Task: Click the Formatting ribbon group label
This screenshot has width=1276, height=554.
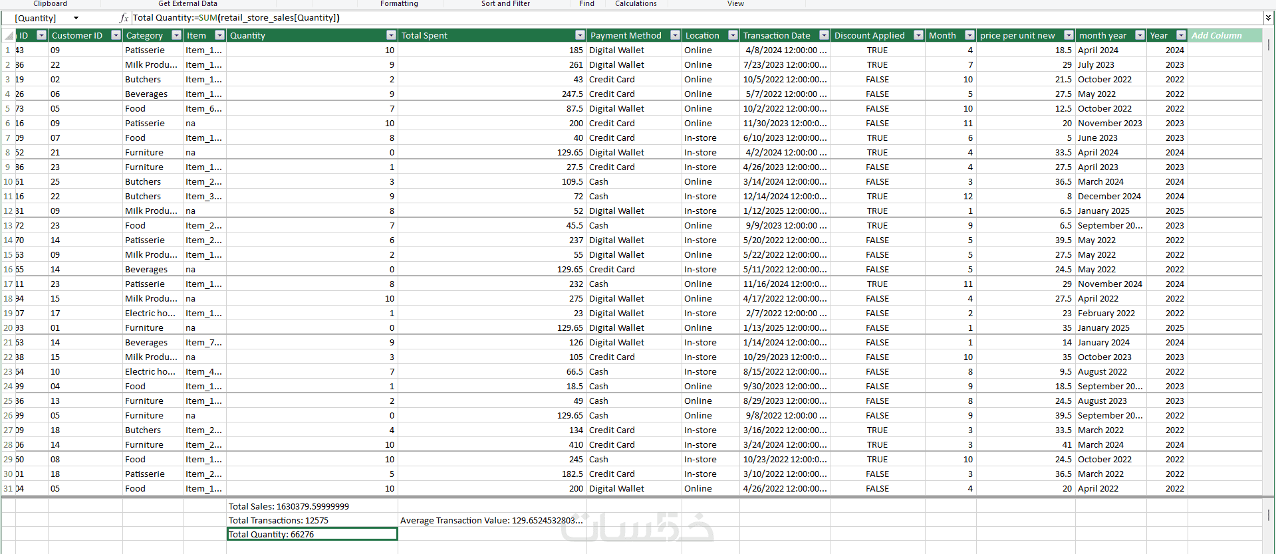Action: [x=399, y=3]
